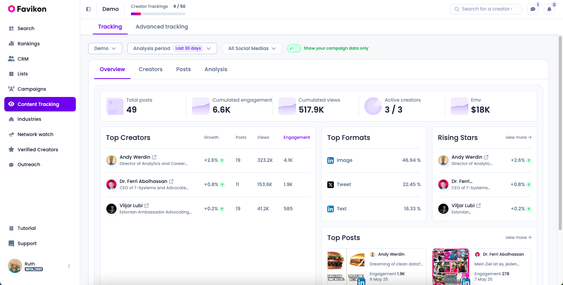This screenshot has height=285, width=563.
Task: Switch to the Advanced tracking tab
Action: coord(161,27)
